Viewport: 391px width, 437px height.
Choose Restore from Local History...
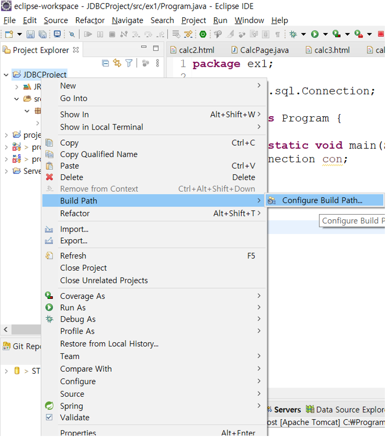click(154, 344)
